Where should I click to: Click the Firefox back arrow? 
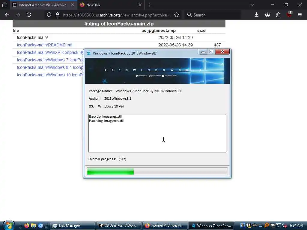click(7, 15)
